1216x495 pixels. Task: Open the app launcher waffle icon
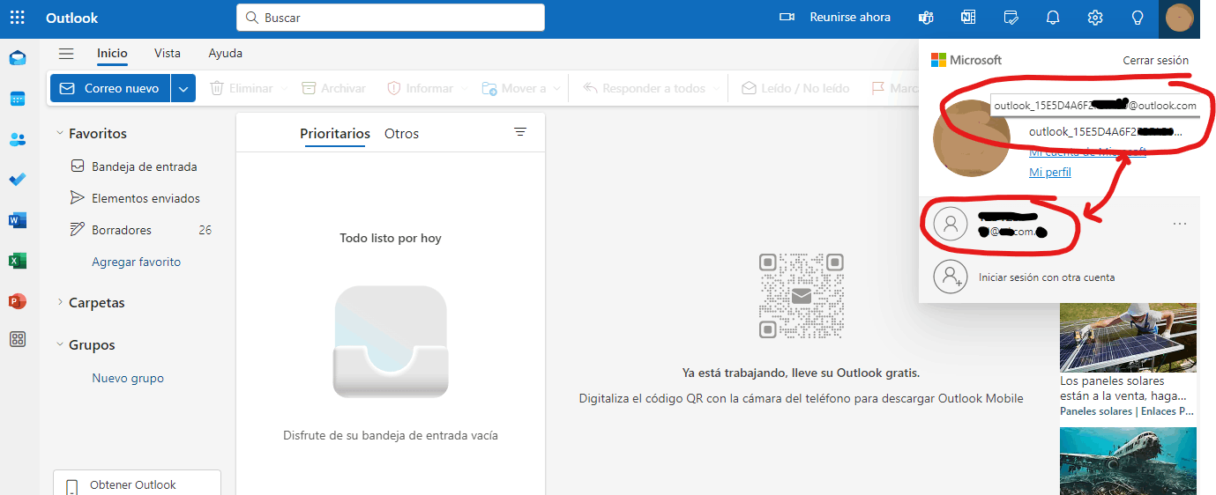(17, 18)
